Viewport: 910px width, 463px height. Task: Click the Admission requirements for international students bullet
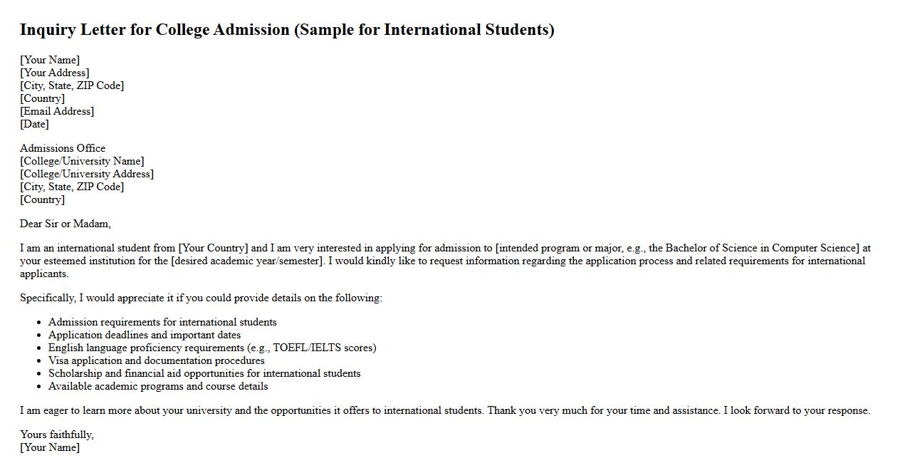point(162,322)
